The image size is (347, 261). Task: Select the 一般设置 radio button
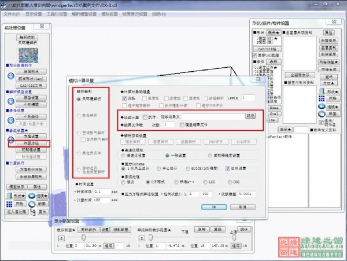tap(167, 155)
